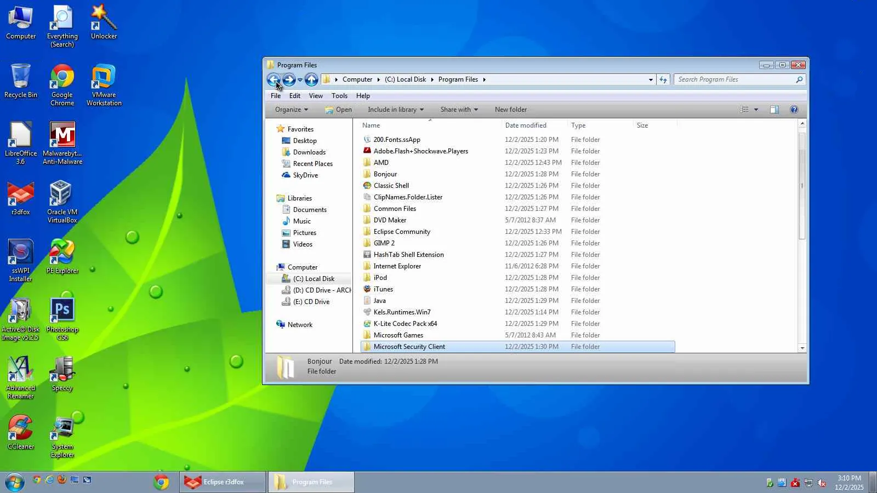Select SkyDrive in navigation pane
This screenshot has height=493, width=877.
300,175
